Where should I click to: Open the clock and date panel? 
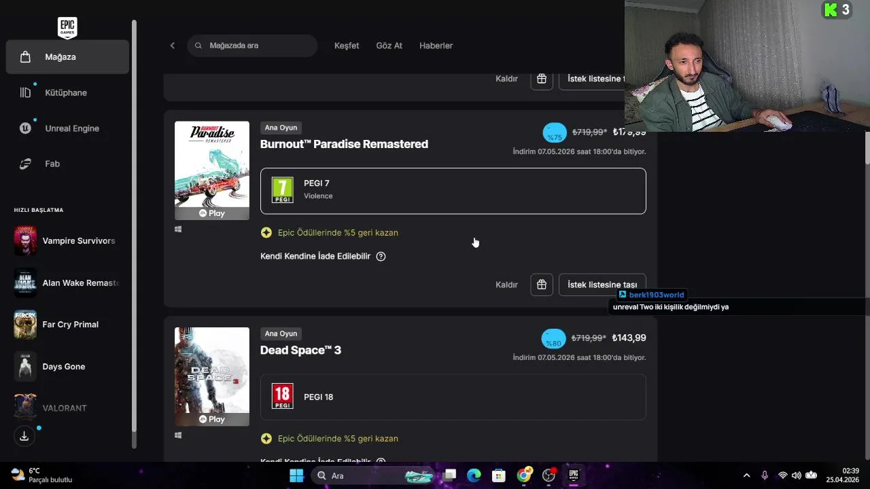tap(843, 475)
